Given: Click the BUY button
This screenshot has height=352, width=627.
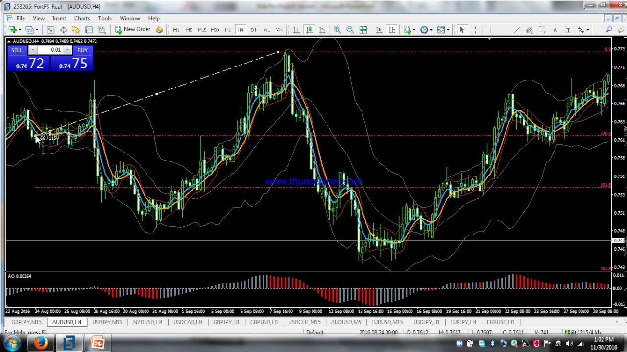Looking at the screenshot, I should point(82,50).
